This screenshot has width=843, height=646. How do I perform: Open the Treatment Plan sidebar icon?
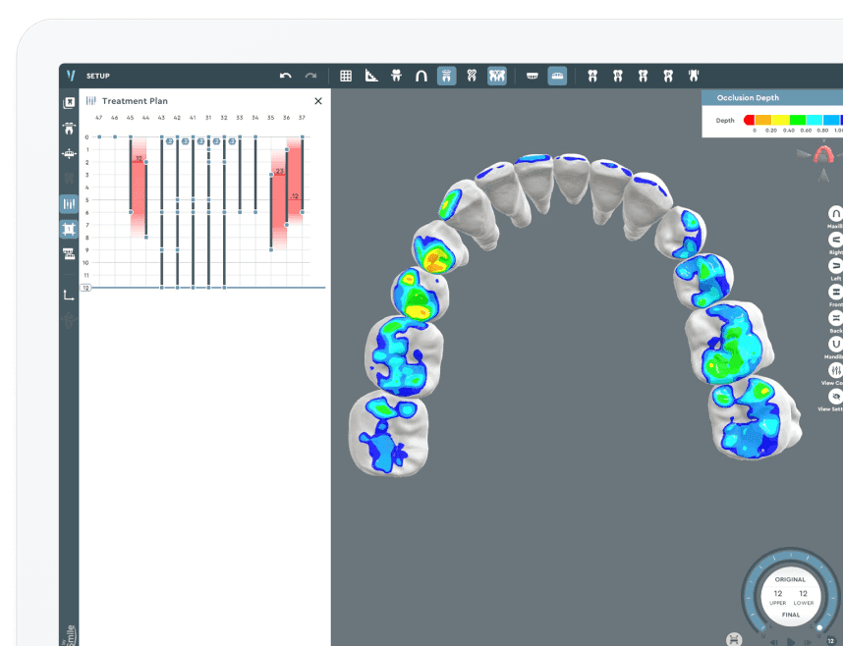click(69, 204)
